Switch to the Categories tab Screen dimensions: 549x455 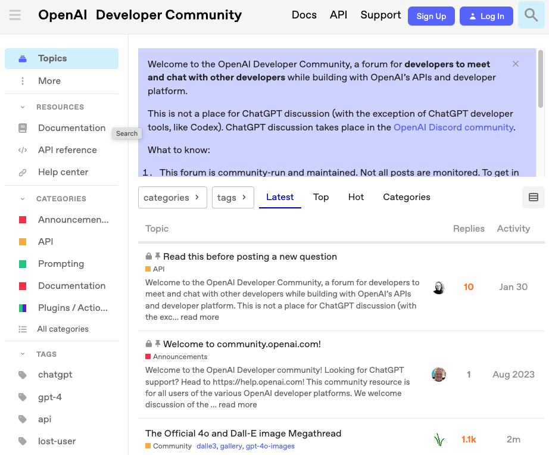coord(407,197)
